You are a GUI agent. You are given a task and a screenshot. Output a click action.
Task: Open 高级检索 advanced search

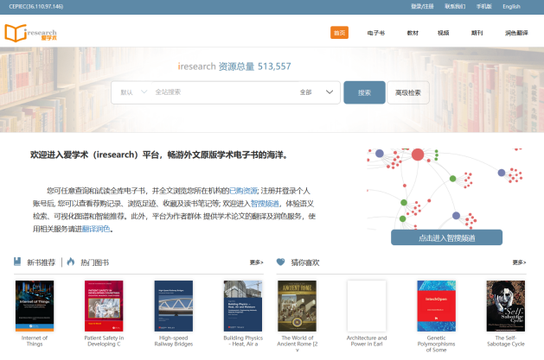click(x=408, y=92)
